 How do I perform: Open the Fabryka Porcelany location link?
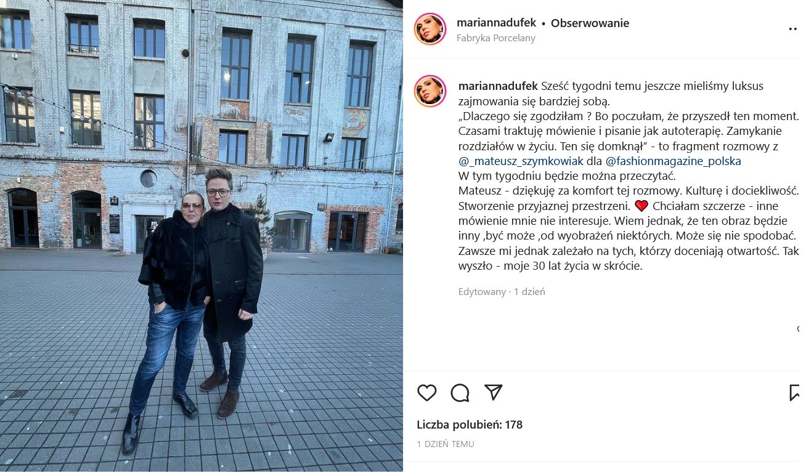(x=496, y=38)
